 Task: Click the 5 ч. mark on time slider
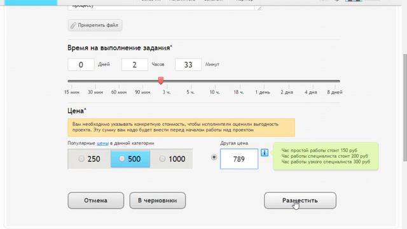(x=191, y=92)
